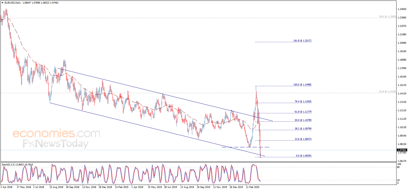
Task: Click the 26 Sep 2019 date label
Action: click(203, 187)
